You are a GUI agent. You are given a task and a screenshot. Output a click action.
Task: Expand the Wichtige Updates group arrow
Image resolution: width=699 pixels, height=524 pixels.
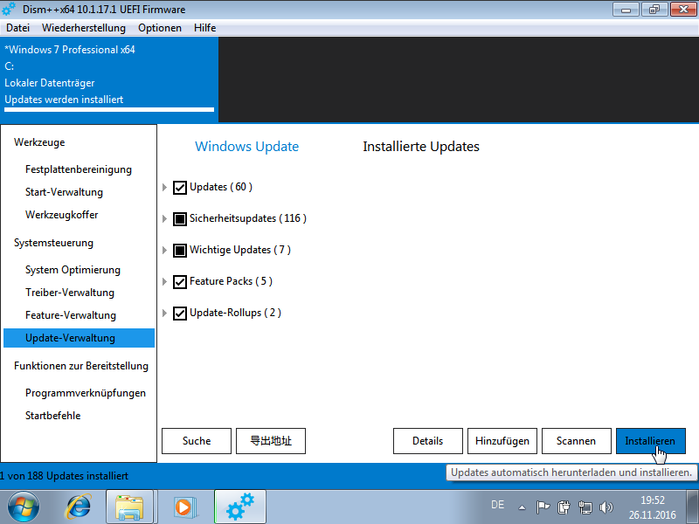pyautogui.click(x=164, y=251)
